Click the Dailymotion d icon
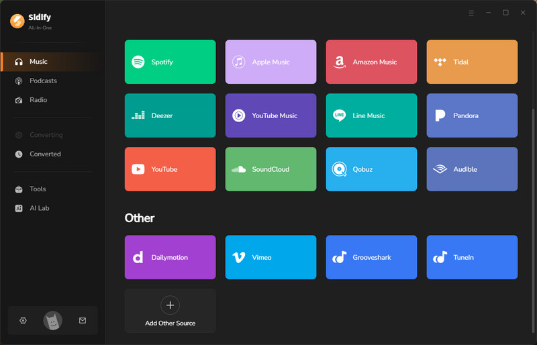The width and height of the screenshot is (537, 345). [138, 257]
